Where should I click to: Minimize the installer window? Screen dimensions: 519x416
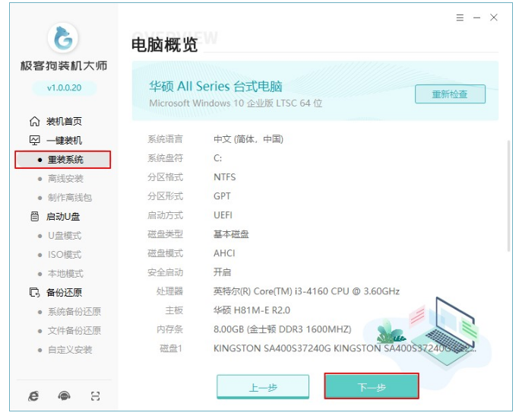476,17
